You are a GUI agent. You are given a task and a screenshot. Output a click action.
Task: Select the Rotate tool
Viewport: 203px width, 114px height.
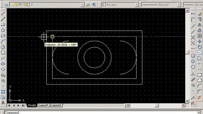200,47
